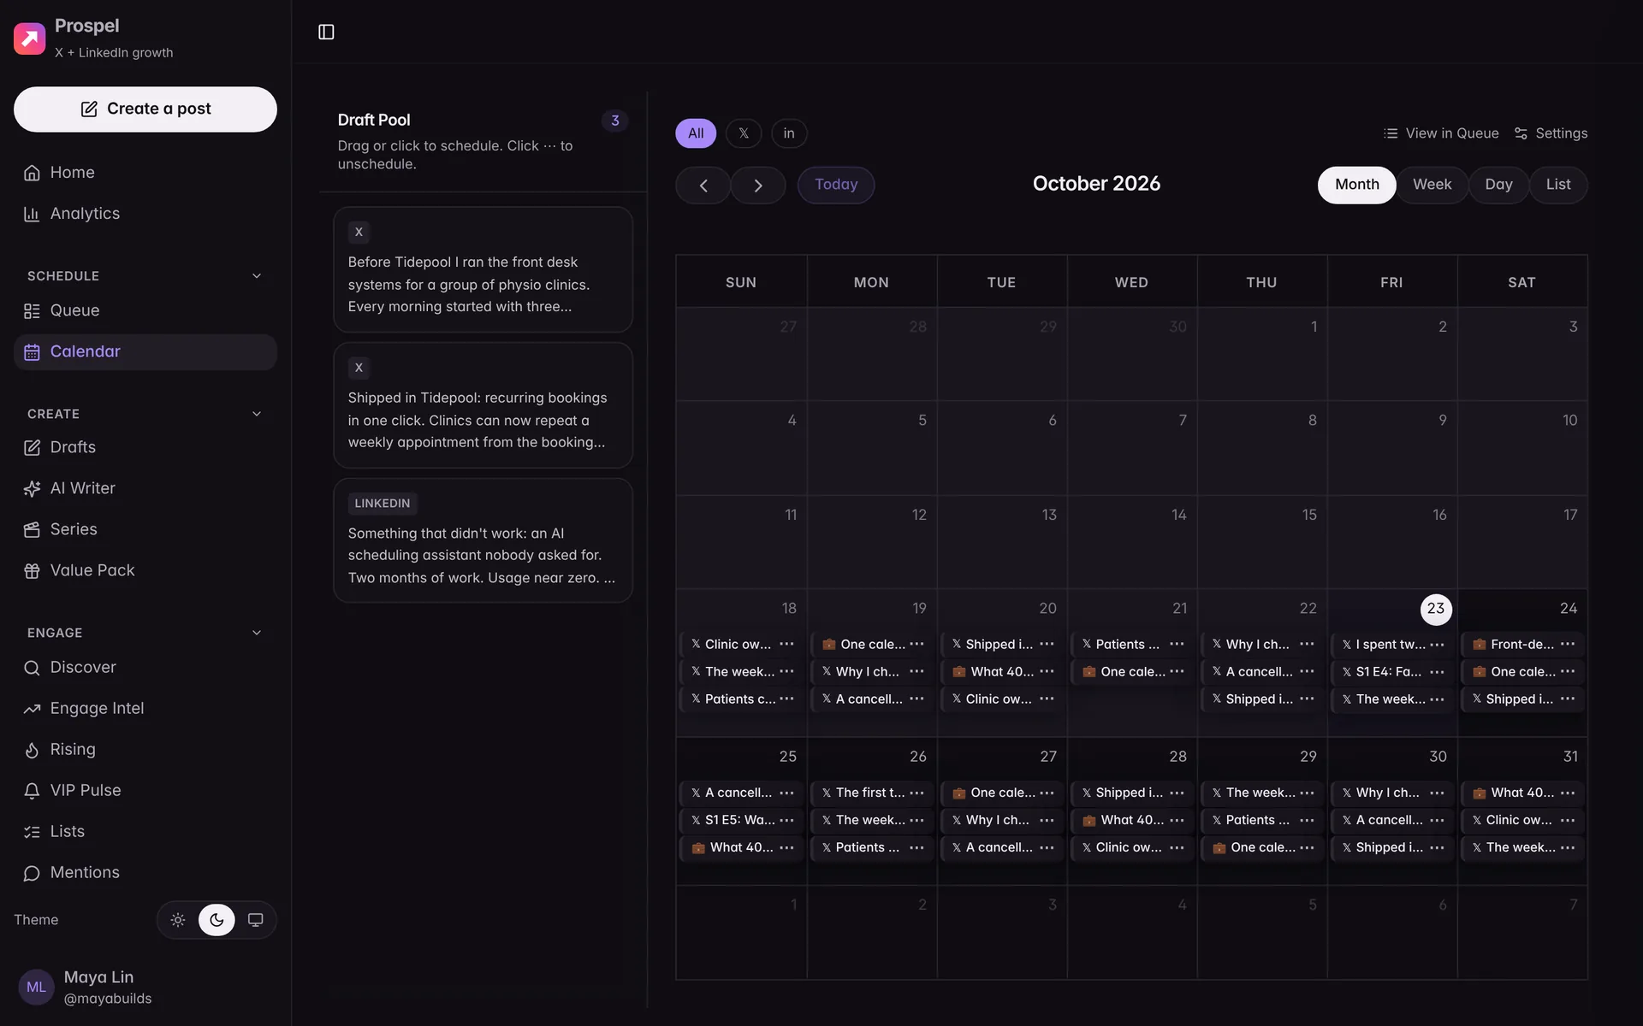Toggle the sidebar collapse icon
Screen dimensions: 1643x1026
click(x=326, y=32)
